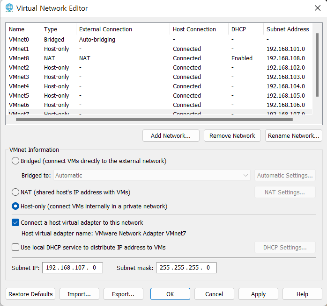Select the NAT radio button

tap(15, 192)
